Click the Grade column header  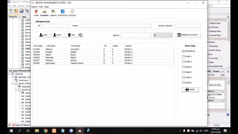pyautogui.click(x=118, y=46)
